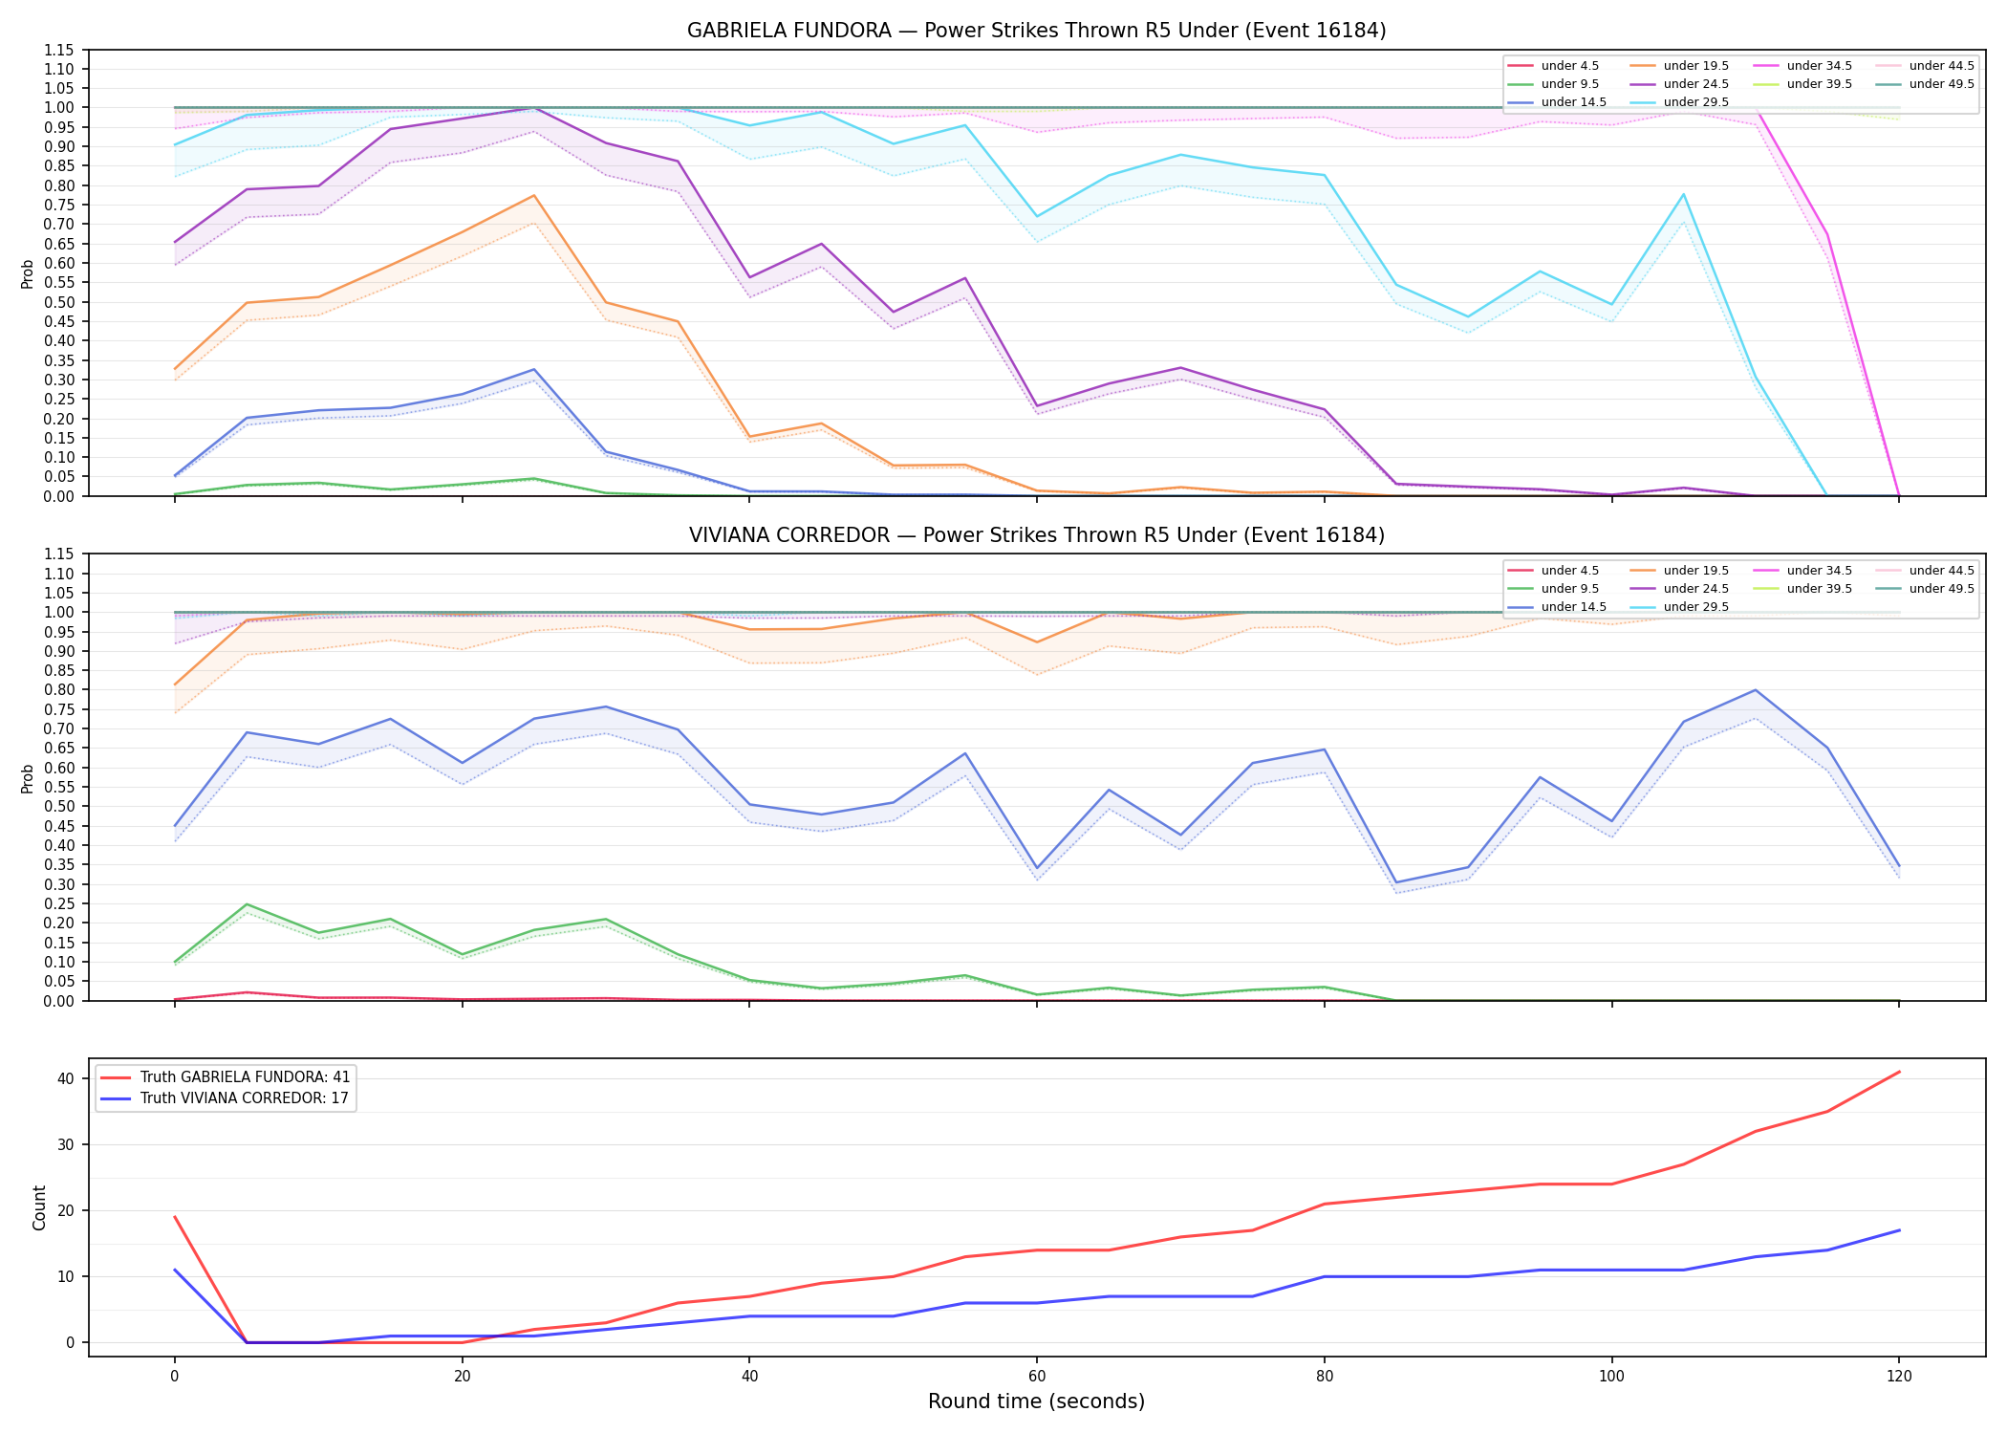
Task: Click the GABRIELA FUNDORA Power Strikes chart title
Action: point(1036,31)
